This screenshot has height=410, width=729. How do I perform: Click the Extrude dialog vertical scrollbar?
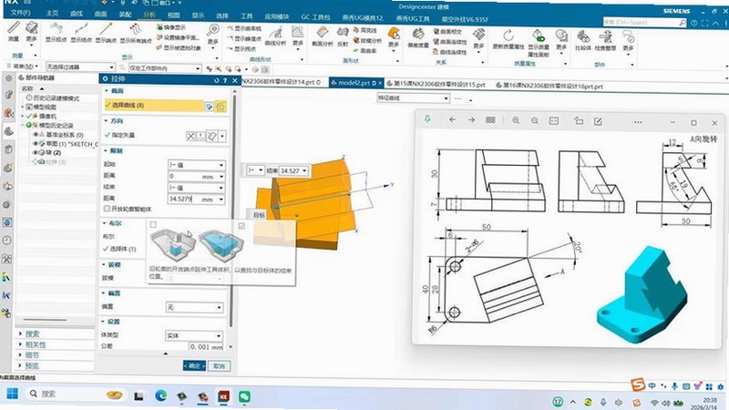click(x=231, y=210)
